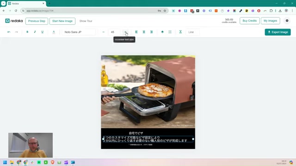Viewport: 296px width, 166px height.
Task: Align text to the right
Action: [x=151, y=32]
